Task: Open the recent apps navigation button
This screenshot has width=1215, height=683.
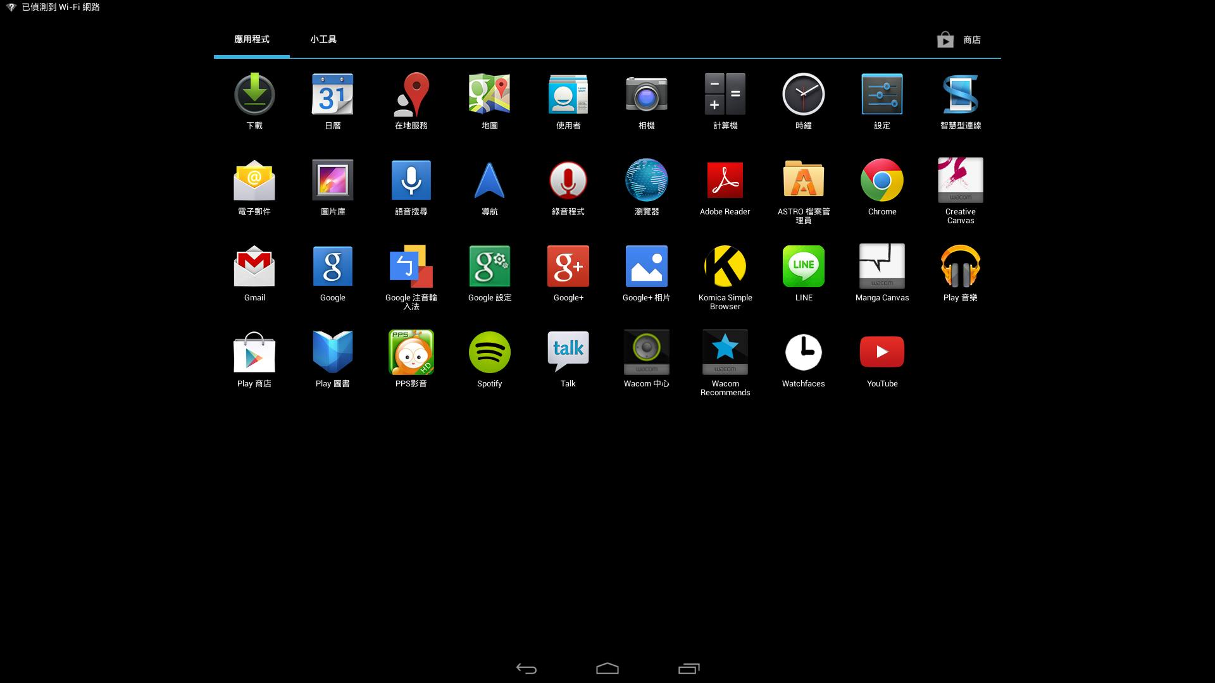Action: 688,668
